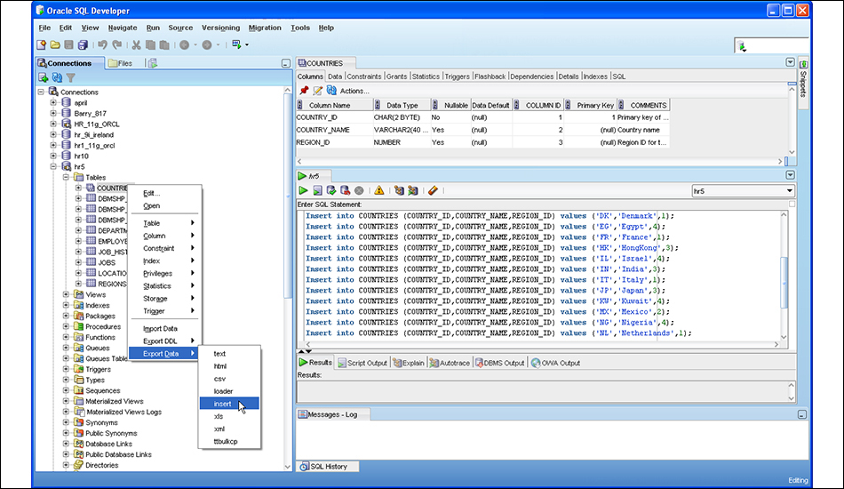Click the Actions... button
This screenshot has width=844, height=489.
pos(354,91)
